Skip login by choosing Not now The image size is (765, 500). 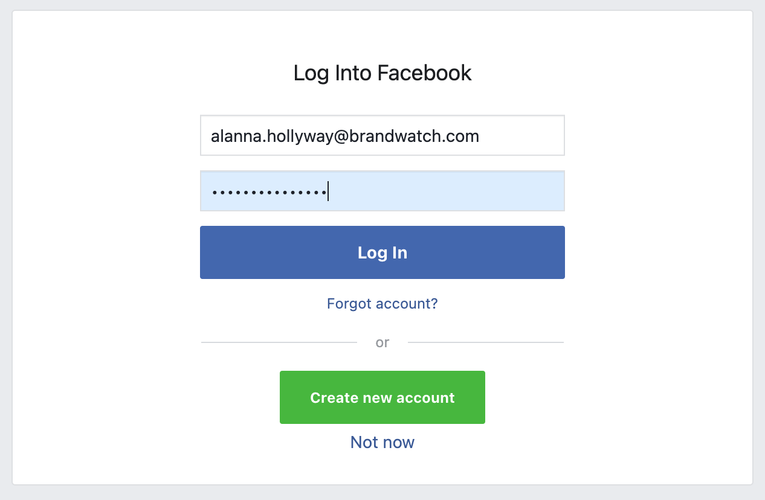pyautogui.click(x=382, y=442)
